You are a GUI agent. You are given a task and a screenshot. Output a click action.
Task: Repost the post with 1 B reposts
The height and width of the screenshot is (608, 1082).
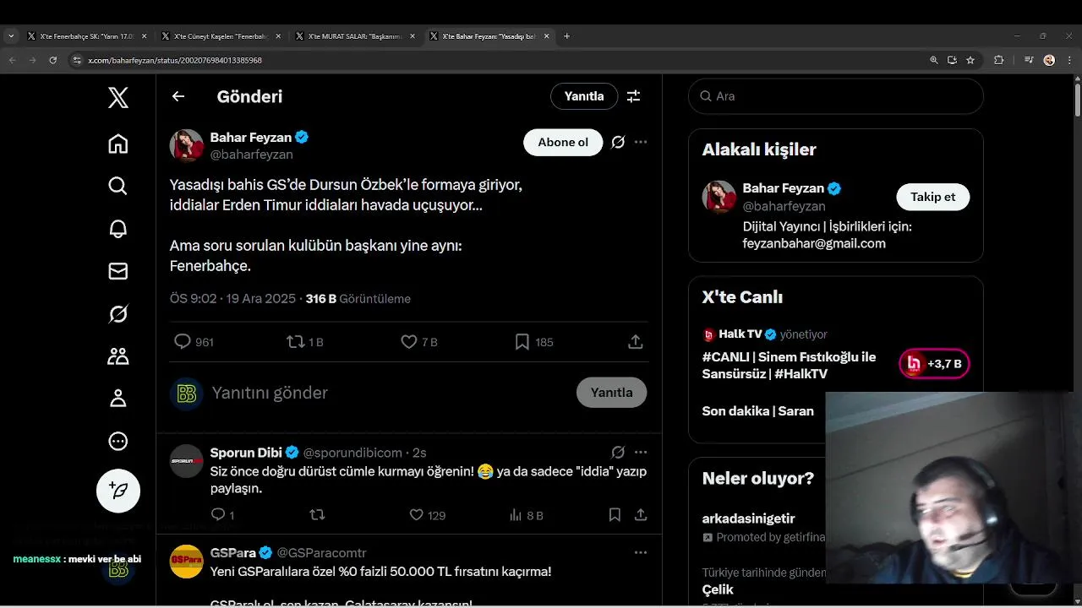305,342
